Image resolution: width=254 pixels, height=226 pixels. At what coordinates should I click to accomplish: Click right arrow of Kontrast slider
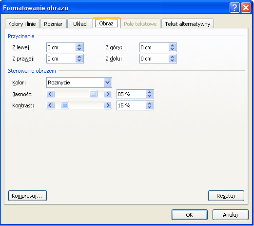click(x=108, y=105)
